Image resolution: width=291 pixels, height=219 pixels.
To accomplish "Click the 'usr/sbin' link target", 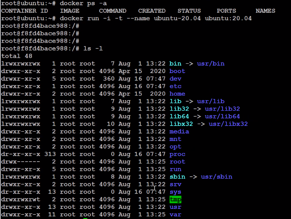I will (217, 177).
